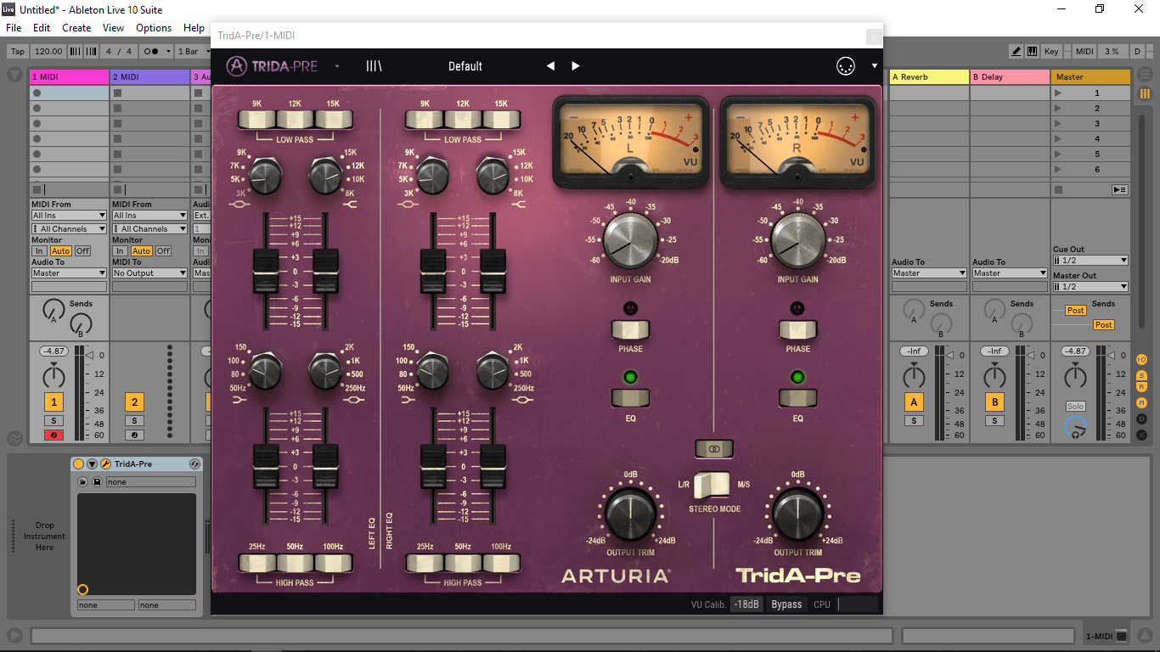This screenshot has height=652, width=1160.
Task: Toggle Left channel EQ switch
Action: coord(630,398)
